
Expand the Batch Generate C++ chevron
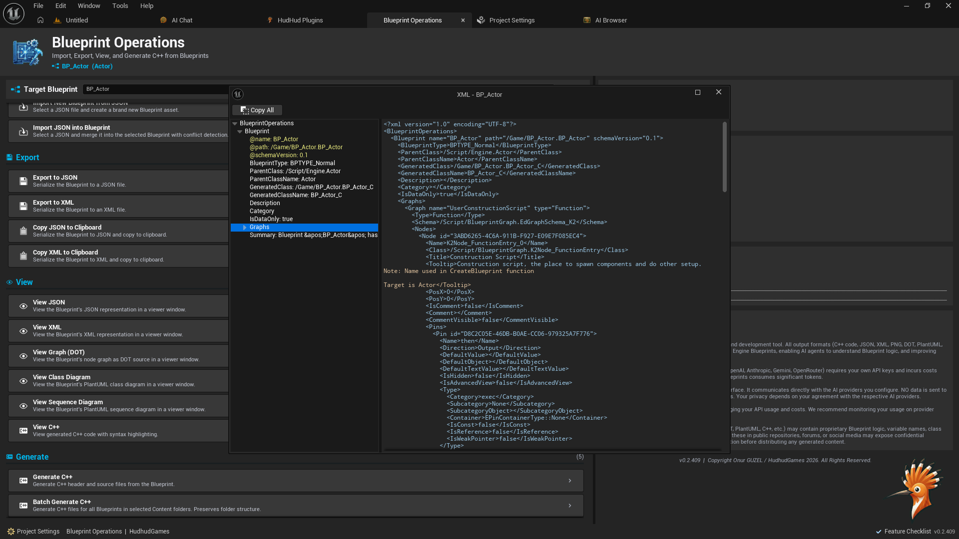pyautogui.click(x=569, y=506)
